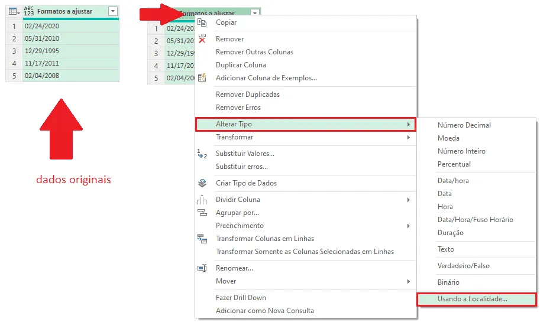This screenshot has height=332, width=550.
Task: Click the Adicionar Coluna de Exemplos icon
Action: point(202,78)
